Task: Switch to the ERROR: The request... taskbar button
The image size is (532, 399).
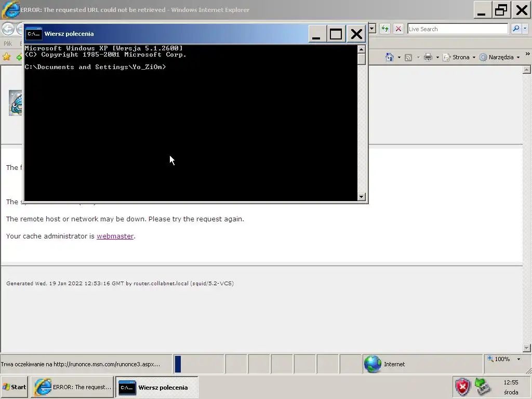Action: coord(72,387)
